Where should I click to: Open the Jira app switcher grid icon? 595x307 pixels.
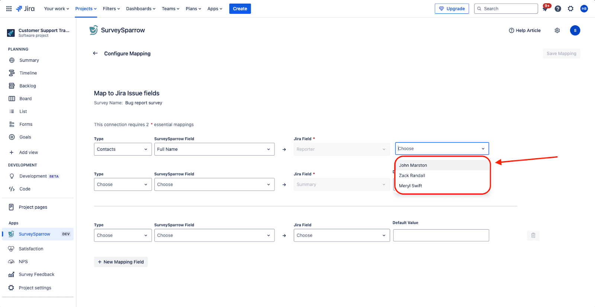click(9, 9)
